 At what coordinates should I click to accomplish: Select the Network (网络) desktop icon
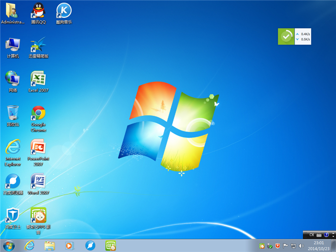[13, 79]
